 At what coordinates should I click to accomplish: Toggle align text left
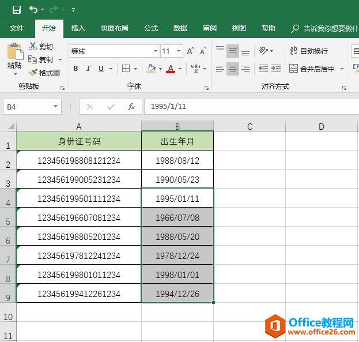tap(220, 69)
